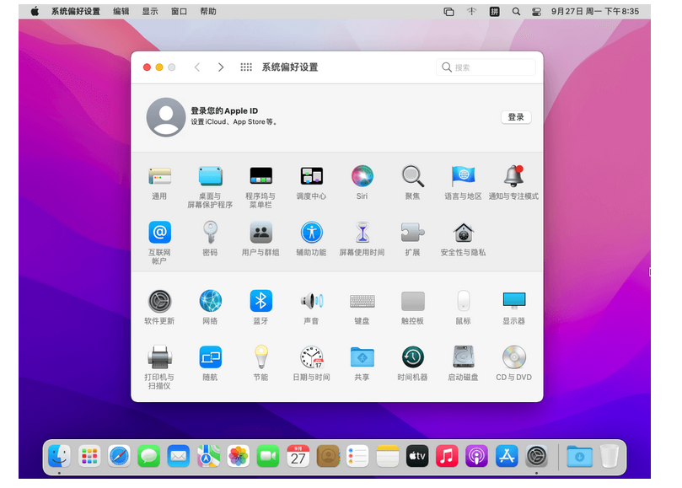Open 启动磁盘 (Startup Disk) pane
Viewport: 682px width, 488px height.
pos(463,357)
